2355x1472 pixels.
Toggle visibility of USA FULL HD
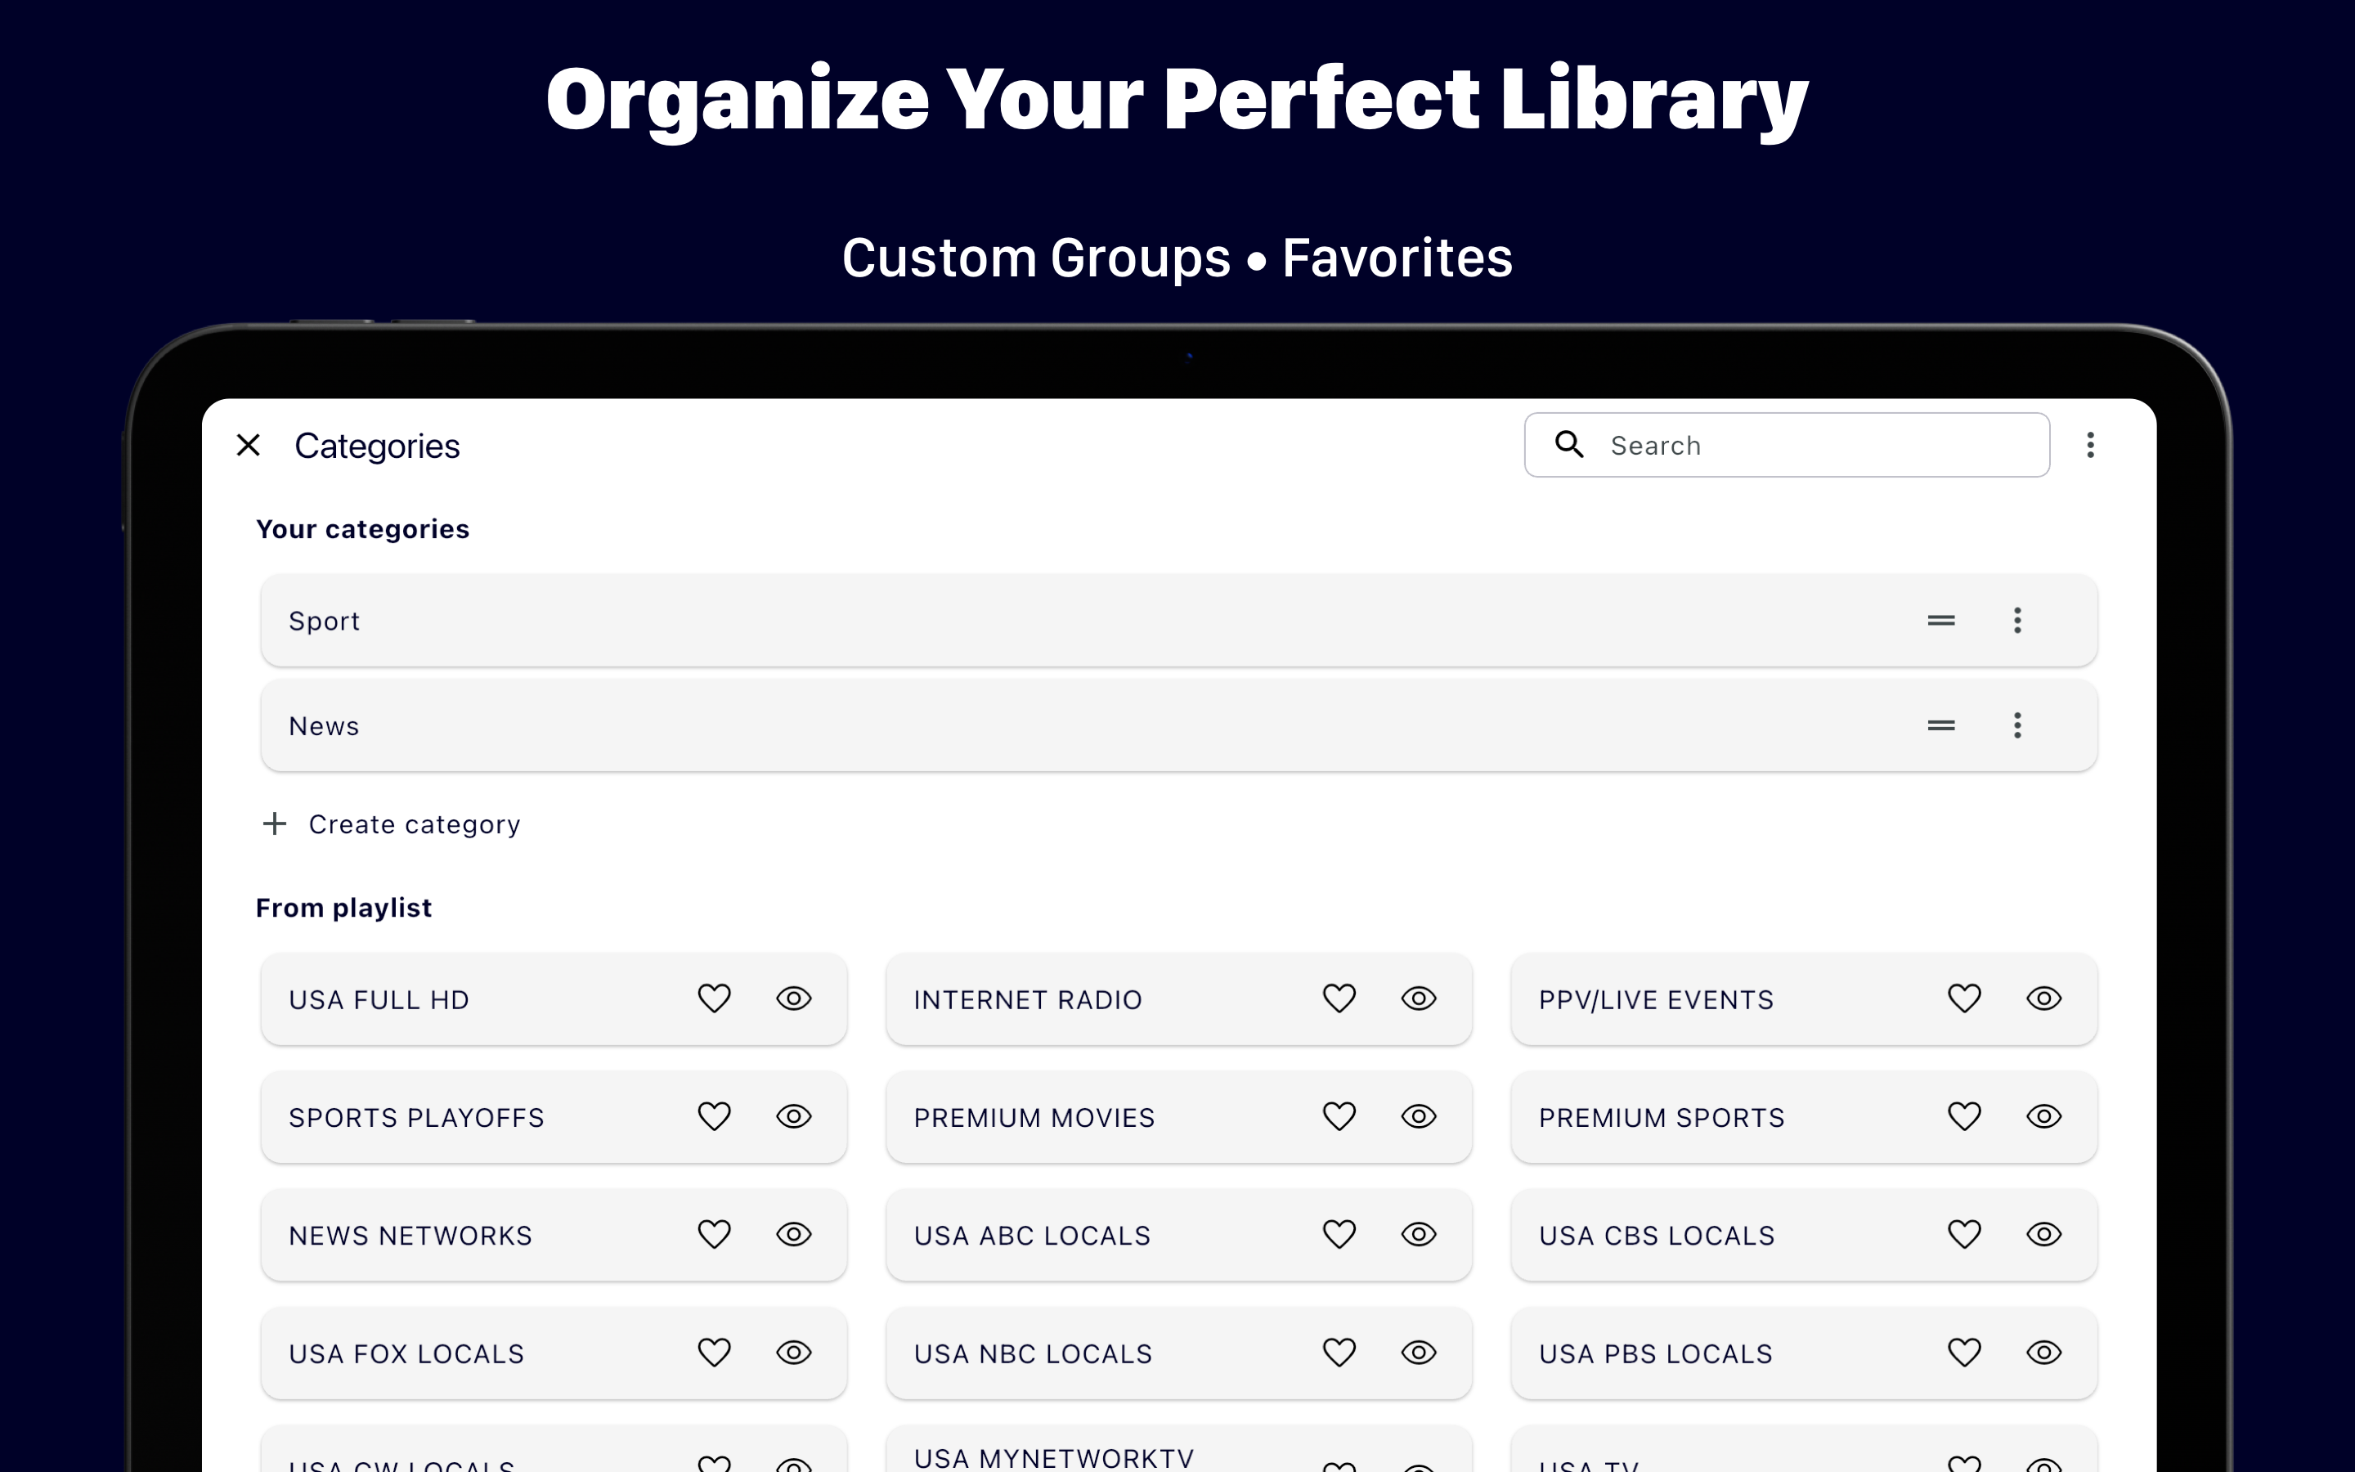pos(794,999)
